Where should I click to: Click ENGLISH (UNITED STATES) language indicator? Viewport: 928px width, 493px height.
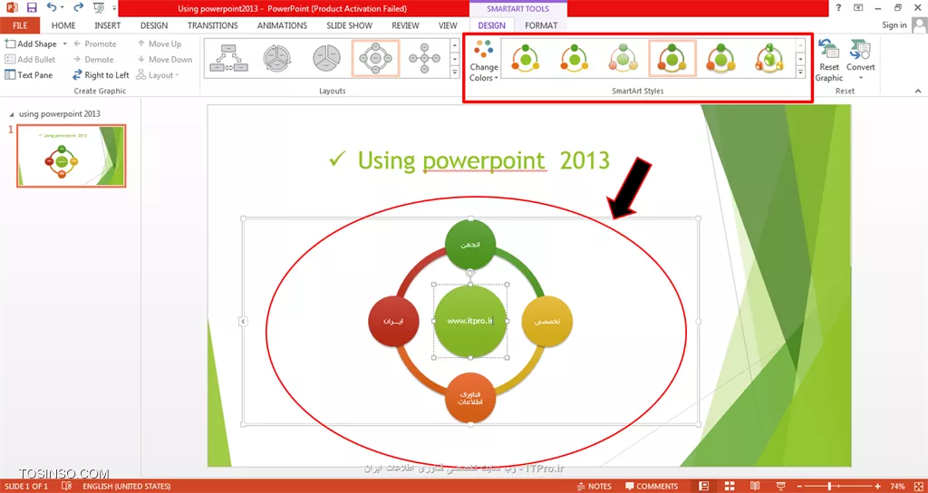[127, 487]
